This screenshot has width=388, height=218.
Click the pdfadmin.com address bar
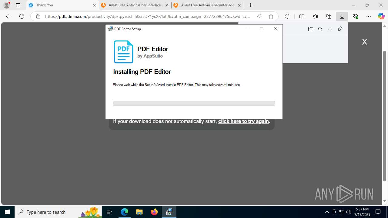pos(147,16)
